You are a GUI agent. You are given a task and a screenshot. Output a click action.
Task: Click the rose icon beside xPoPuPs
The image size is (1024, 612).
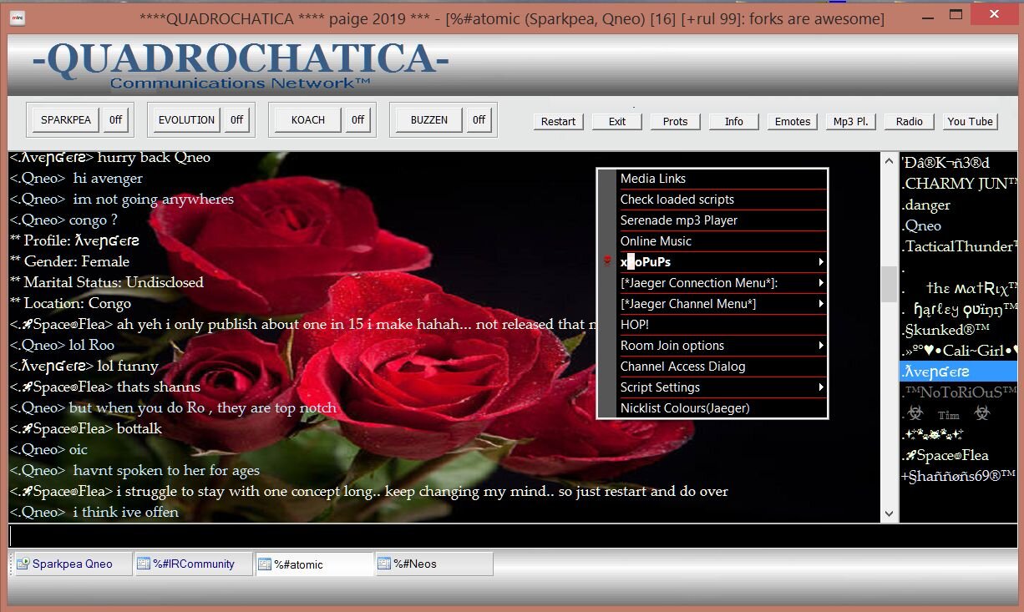tap(607, 262)
